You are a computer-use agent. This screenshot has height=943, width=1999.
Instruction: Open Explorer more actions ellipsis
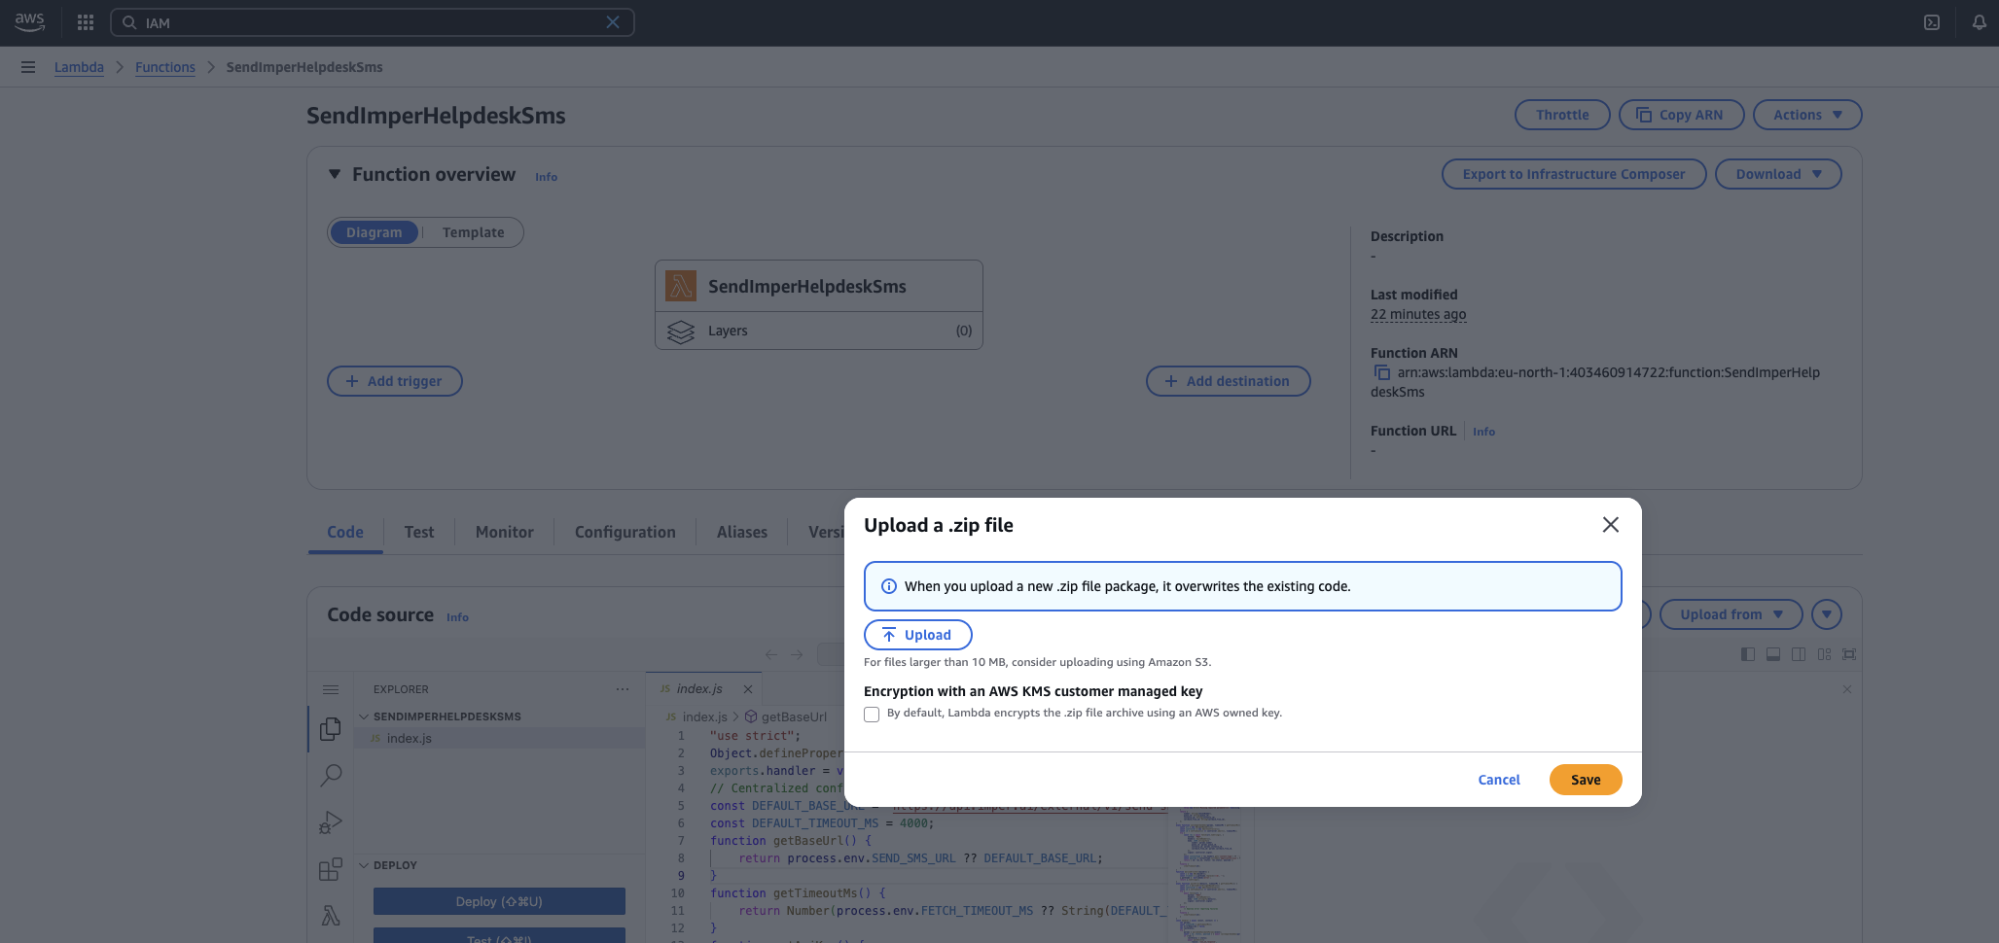coord(623,689)
